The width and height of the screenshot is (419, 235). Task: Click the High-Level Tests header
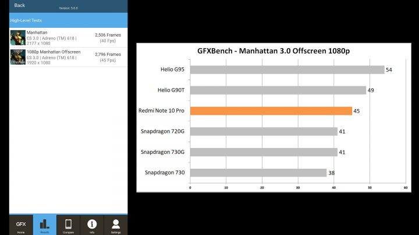[x=69, y=20]
